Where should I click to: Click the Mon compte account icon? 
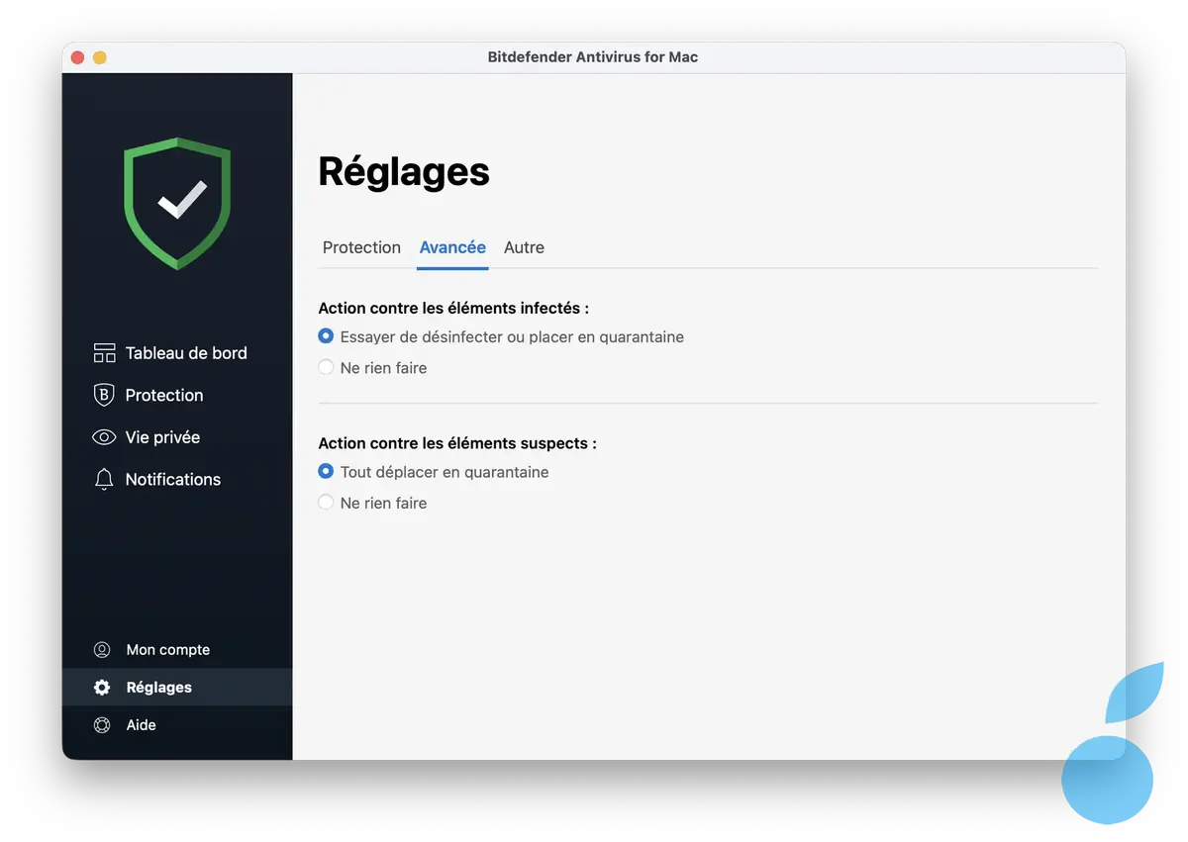click(103, 649)
